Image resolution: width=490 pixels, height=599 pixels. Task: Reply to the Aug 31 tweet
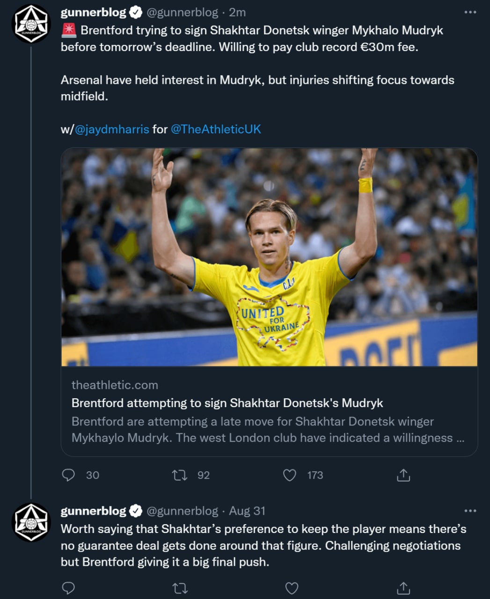click(x=68, y=588)
